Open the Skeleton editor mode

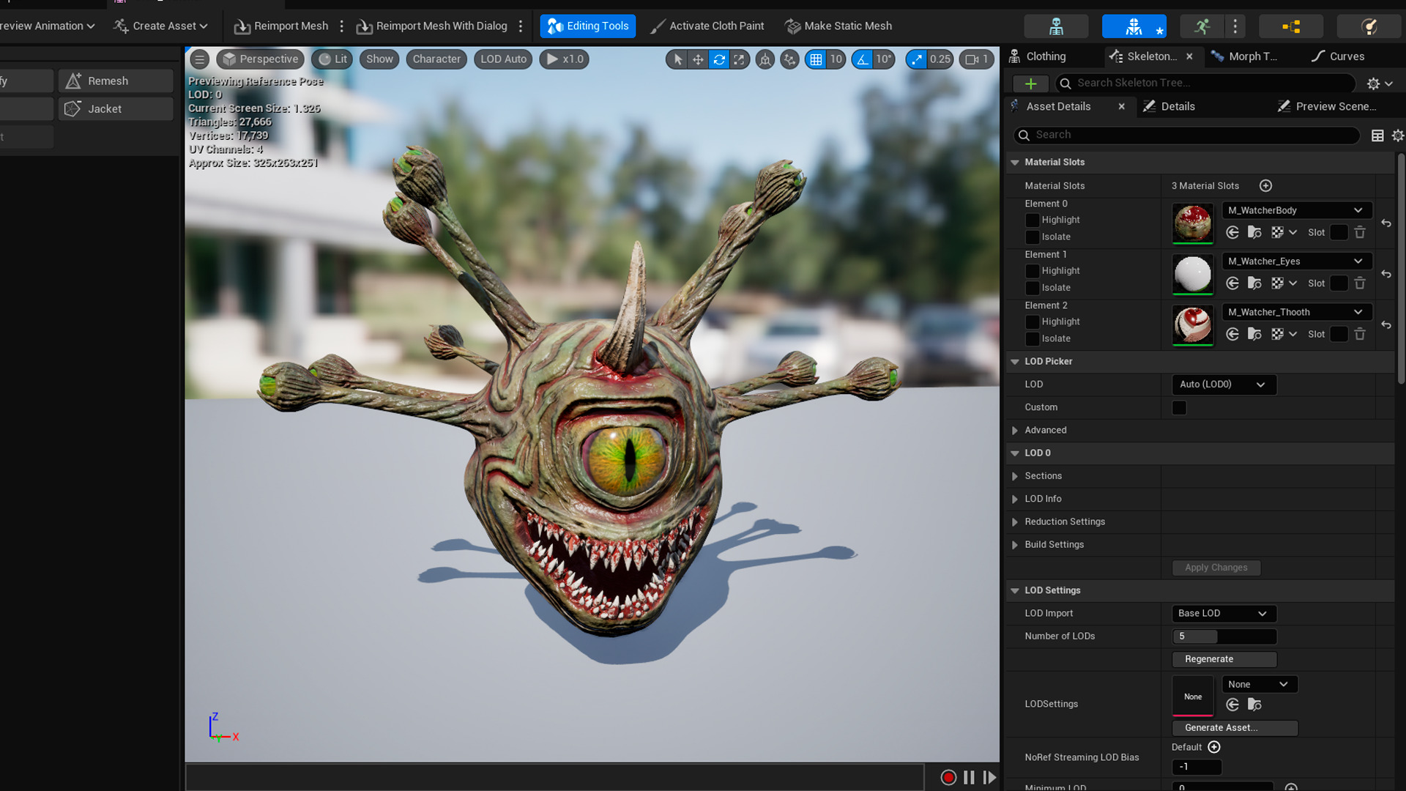pos(1056,26)
